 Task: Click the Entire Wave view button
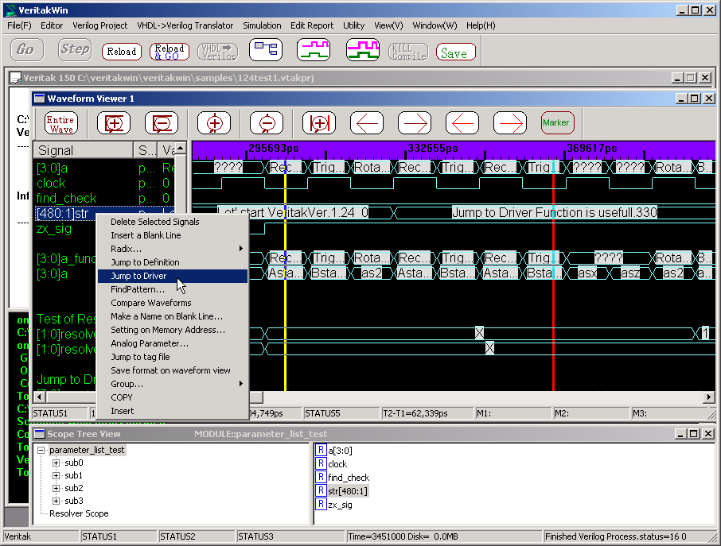click(x=61, y=123)
